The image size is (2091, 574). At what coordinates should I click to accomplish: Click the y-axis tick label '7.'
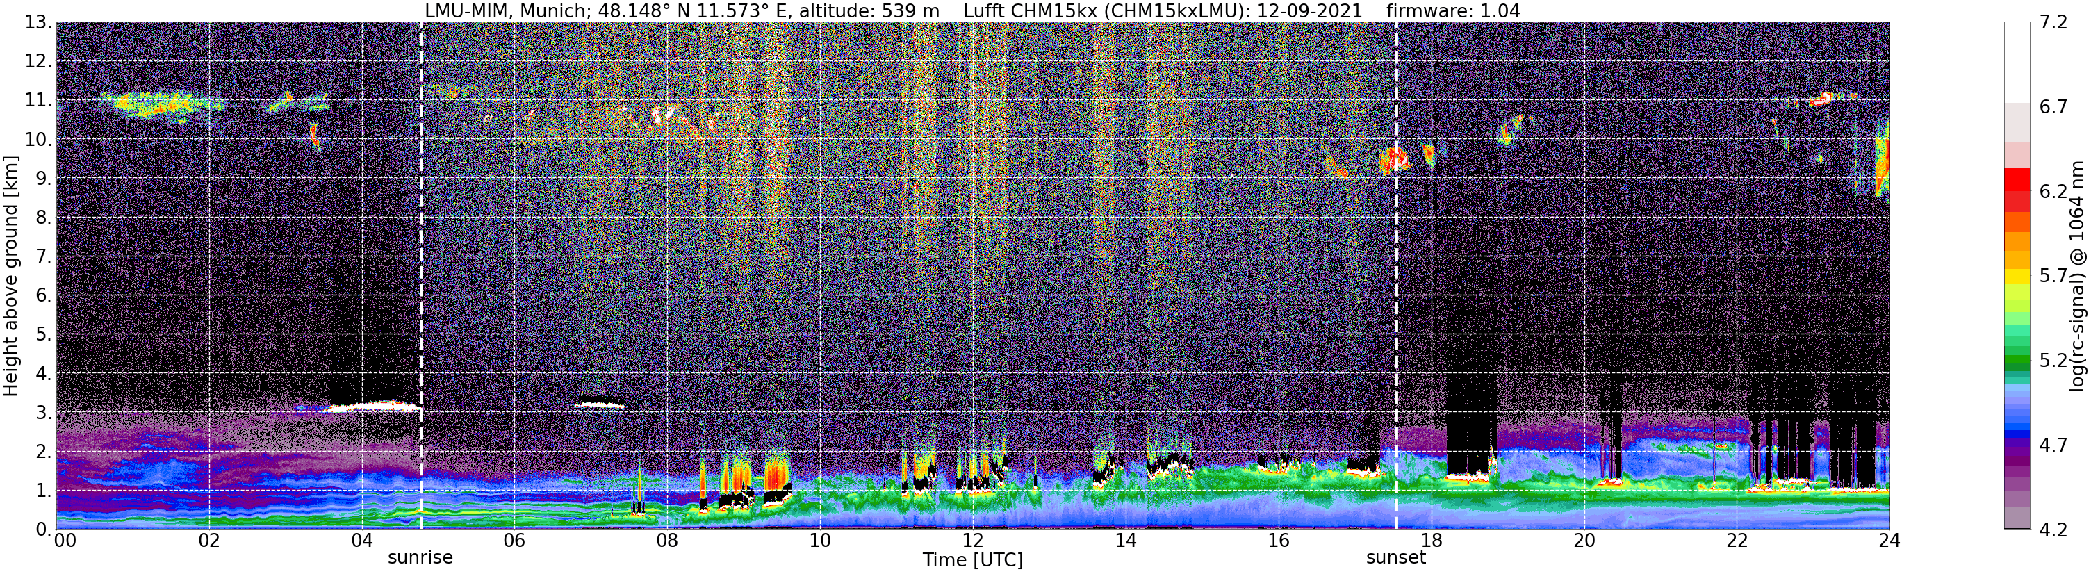(x=43, y=256)
